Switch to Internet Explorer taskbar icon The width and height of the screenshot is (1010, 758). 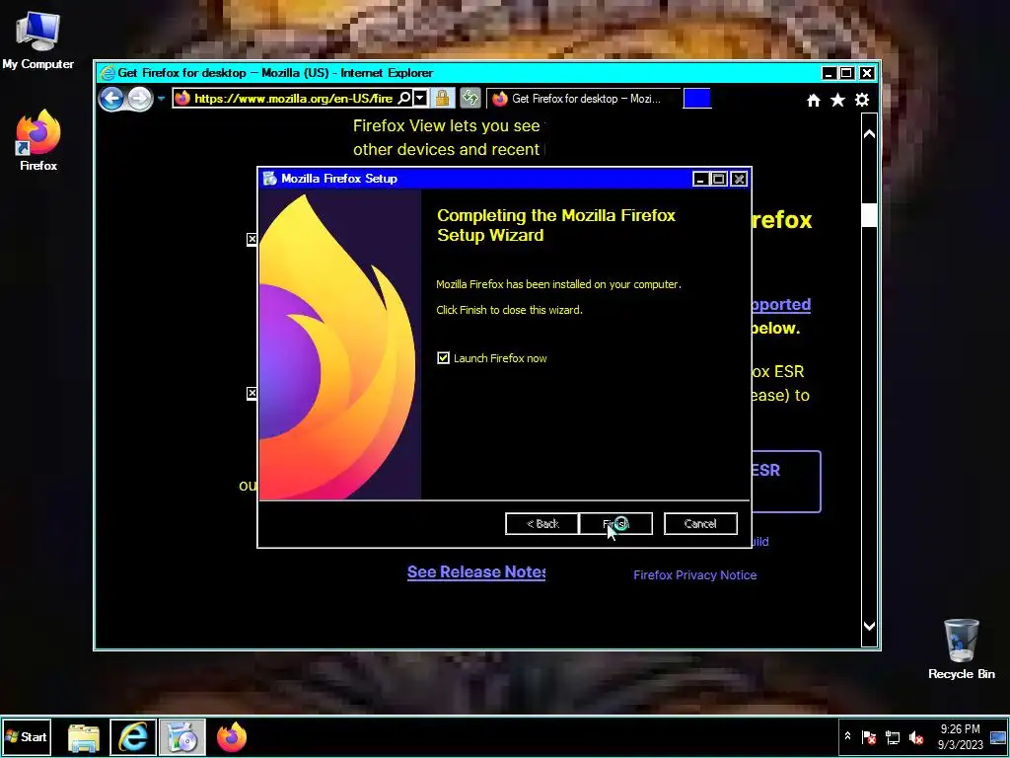pos(133,737)
